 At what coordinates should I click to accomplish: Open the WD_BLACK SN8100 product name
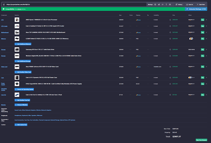coord(54,56)
